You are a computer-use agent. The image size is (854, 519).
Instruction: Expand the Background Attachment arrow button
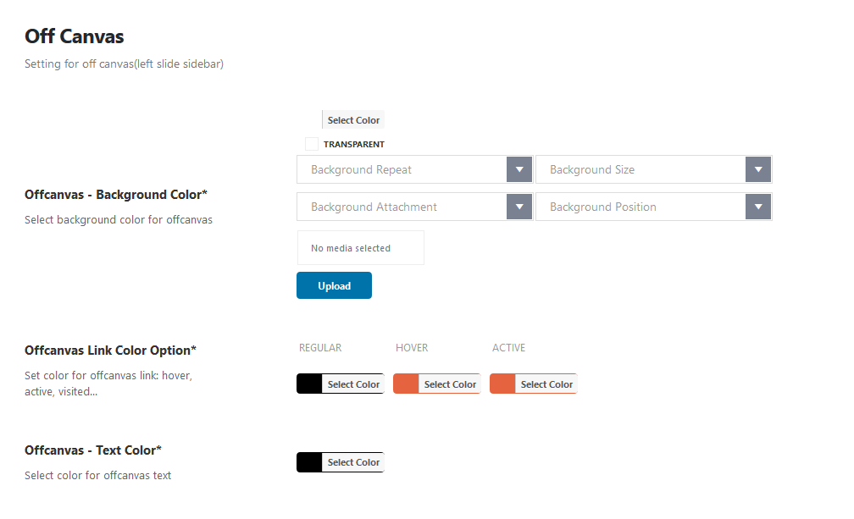coord(518,207)
